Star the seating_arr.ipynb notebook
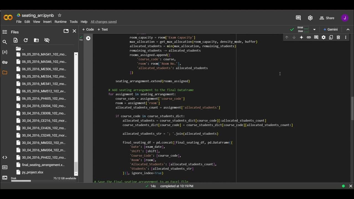Image resolution: width=354 pixels, height=199 pixels. click(x=59, y=15)
